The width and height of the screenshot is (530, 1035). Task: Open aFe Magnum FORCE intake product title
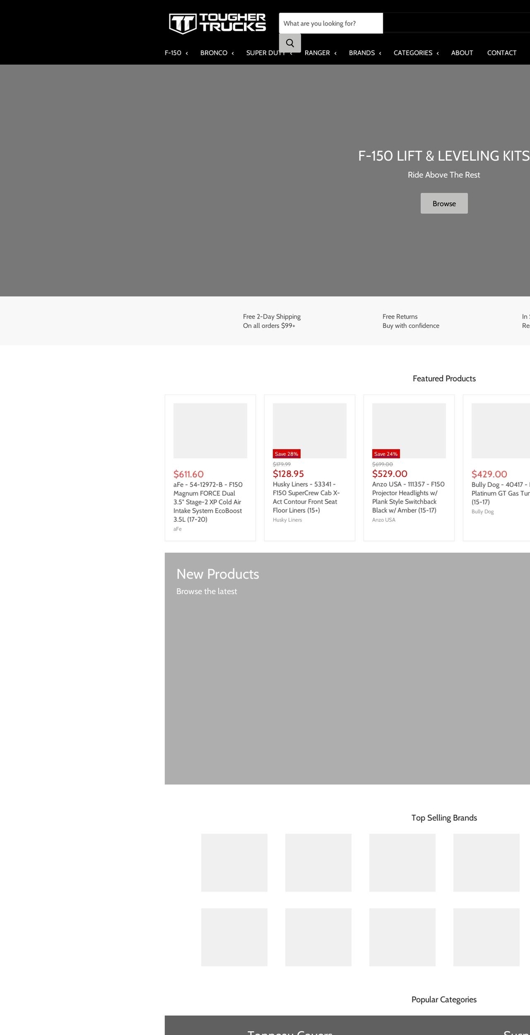[209, 502]
